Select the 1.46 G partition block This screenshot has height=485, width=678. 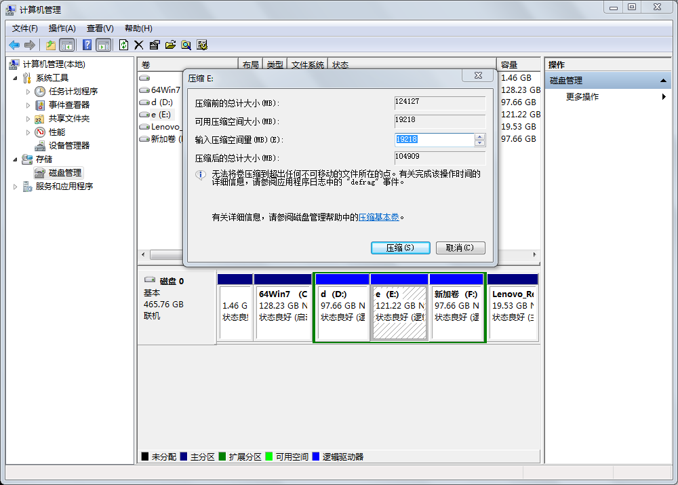pos(235,307)
